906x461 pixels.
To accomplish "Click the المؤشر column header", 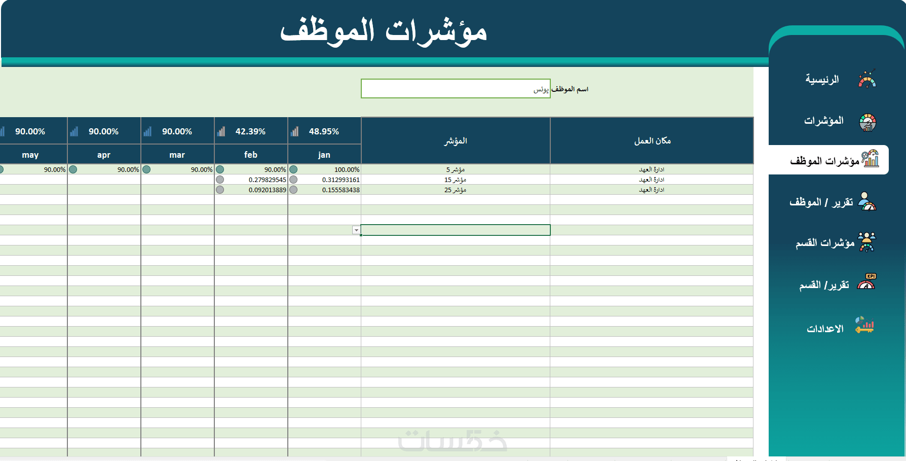I will pos(456,140).
